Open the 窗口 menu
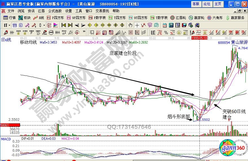 coord(89,11)
